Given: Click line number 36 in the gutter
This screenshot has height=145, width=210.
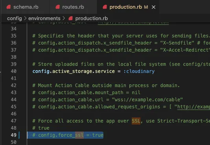Looking at the screenshot, I should (x=13, y=43).
